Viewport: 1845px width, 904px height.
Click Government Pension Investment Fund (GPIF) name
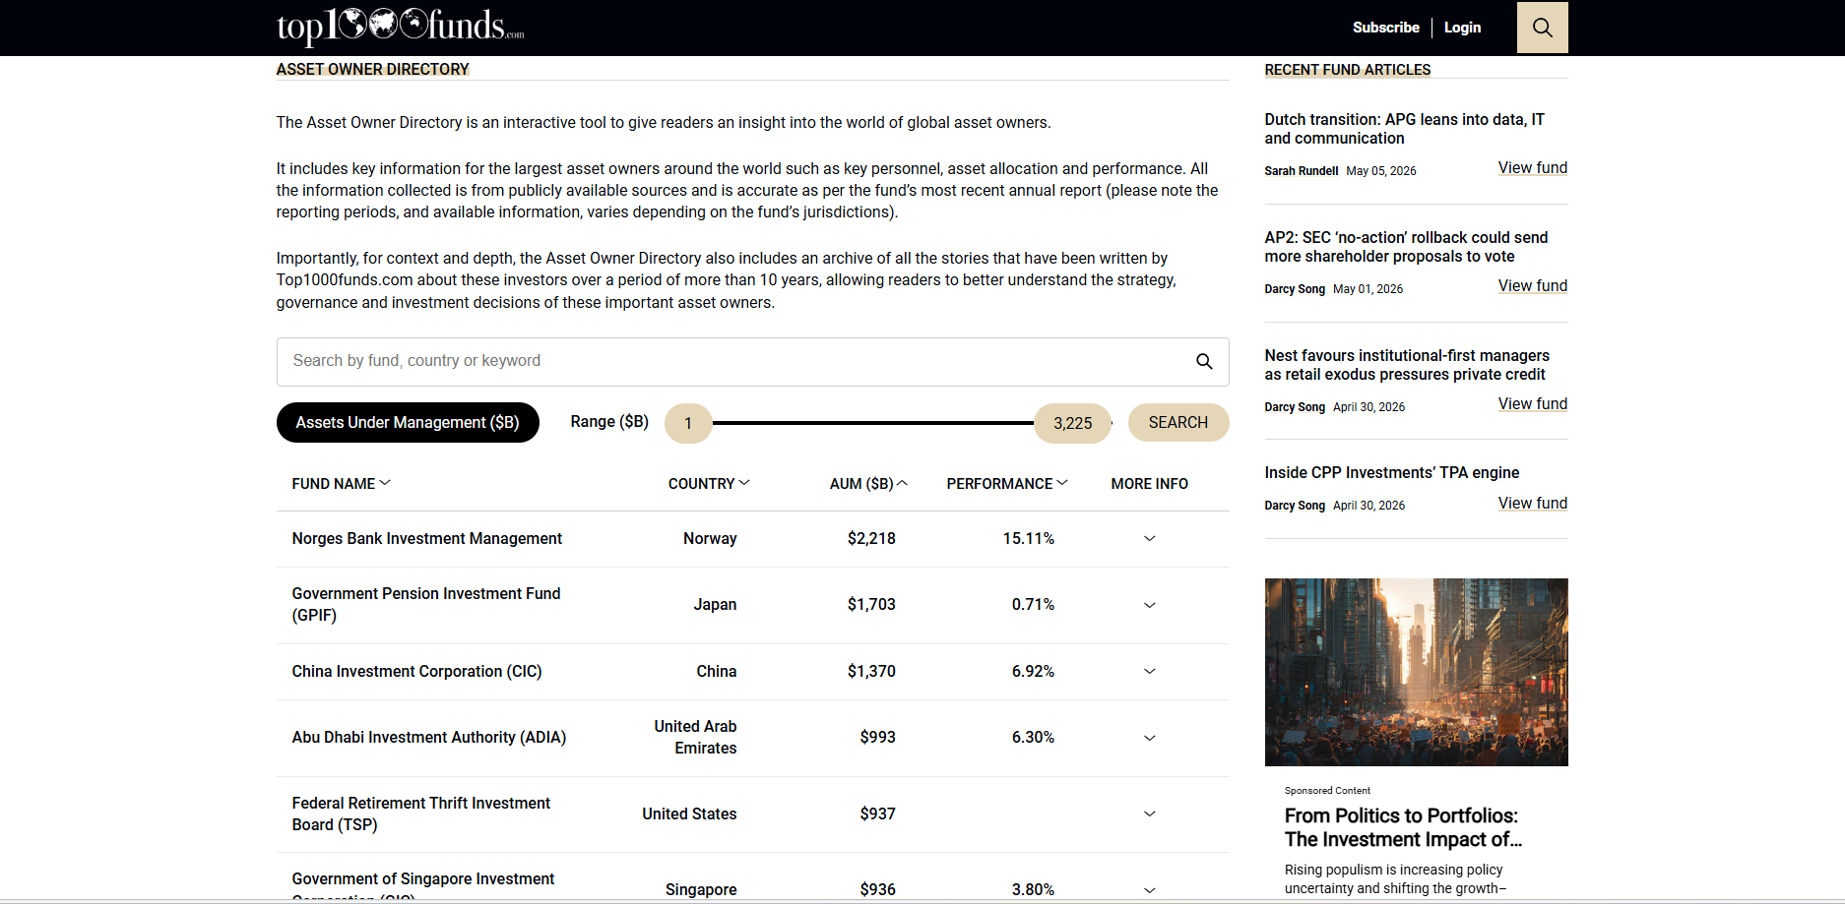(x=426, y=604)
